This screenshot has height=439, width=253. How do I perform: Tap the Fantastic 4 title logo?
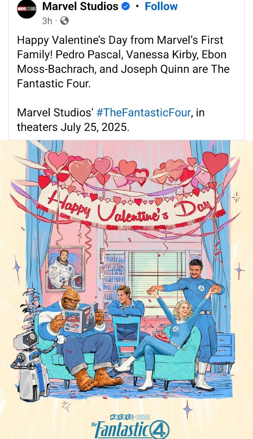[x=130, y=429]
